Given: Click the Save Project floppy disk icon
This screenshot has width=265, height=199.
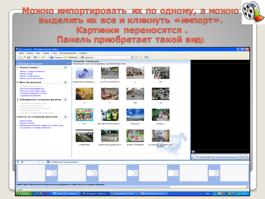Looking at the screenshot, I should [29, 57].
